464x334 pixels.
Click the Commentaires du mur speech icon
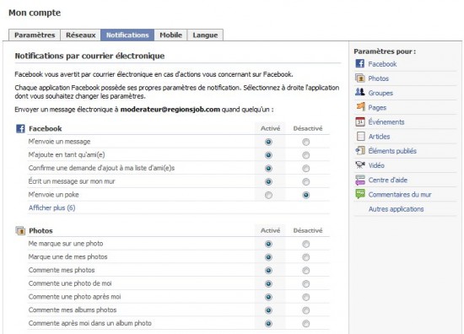pos(360,194)
